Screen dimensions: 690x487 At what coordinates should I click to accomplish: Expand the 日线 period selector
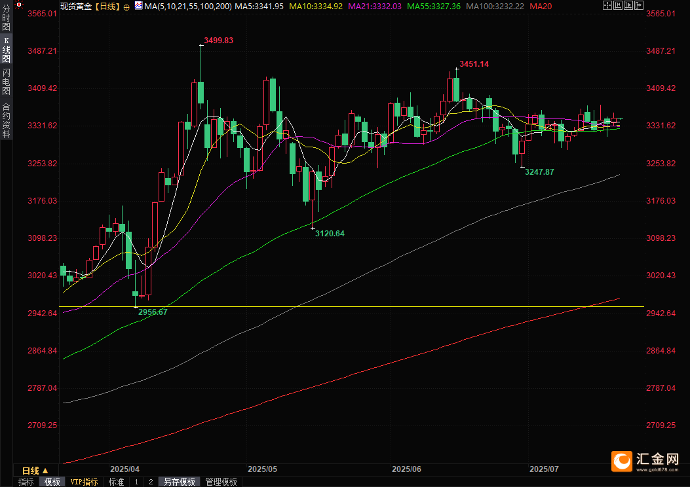pos(35,471)
